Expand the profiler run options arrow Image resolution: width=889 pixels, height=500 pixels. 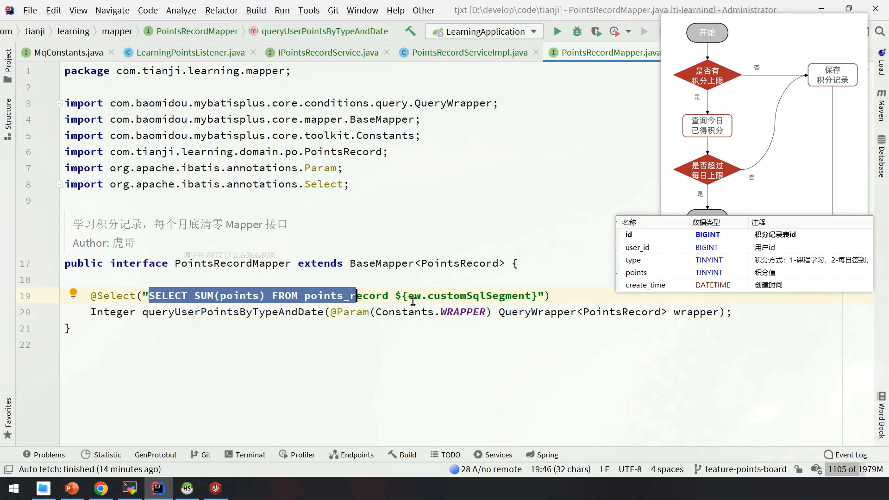click(628, 31)
